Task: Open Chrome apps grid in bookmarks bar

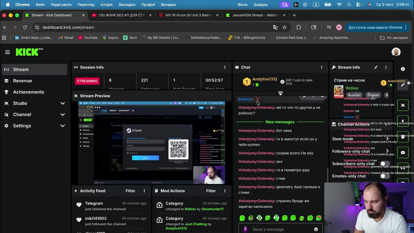Action: pos(4,38)
